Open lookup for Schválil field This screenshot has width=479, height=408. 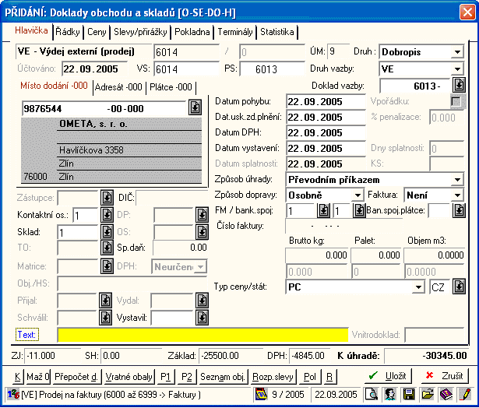[105, 318]
